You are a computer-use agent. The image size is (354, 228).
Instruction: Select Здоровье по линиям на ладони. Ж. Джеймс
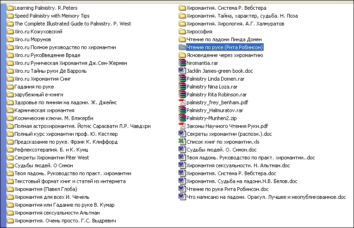[66, 102]
